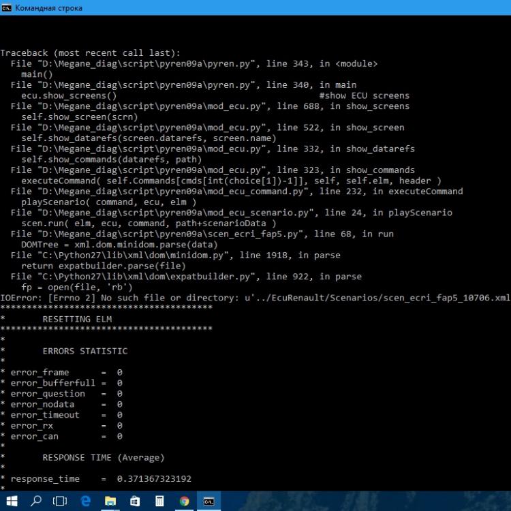Screen dimensions: 511x511
Task: Click the line 688 in show_screens entry
Action: 210,106
